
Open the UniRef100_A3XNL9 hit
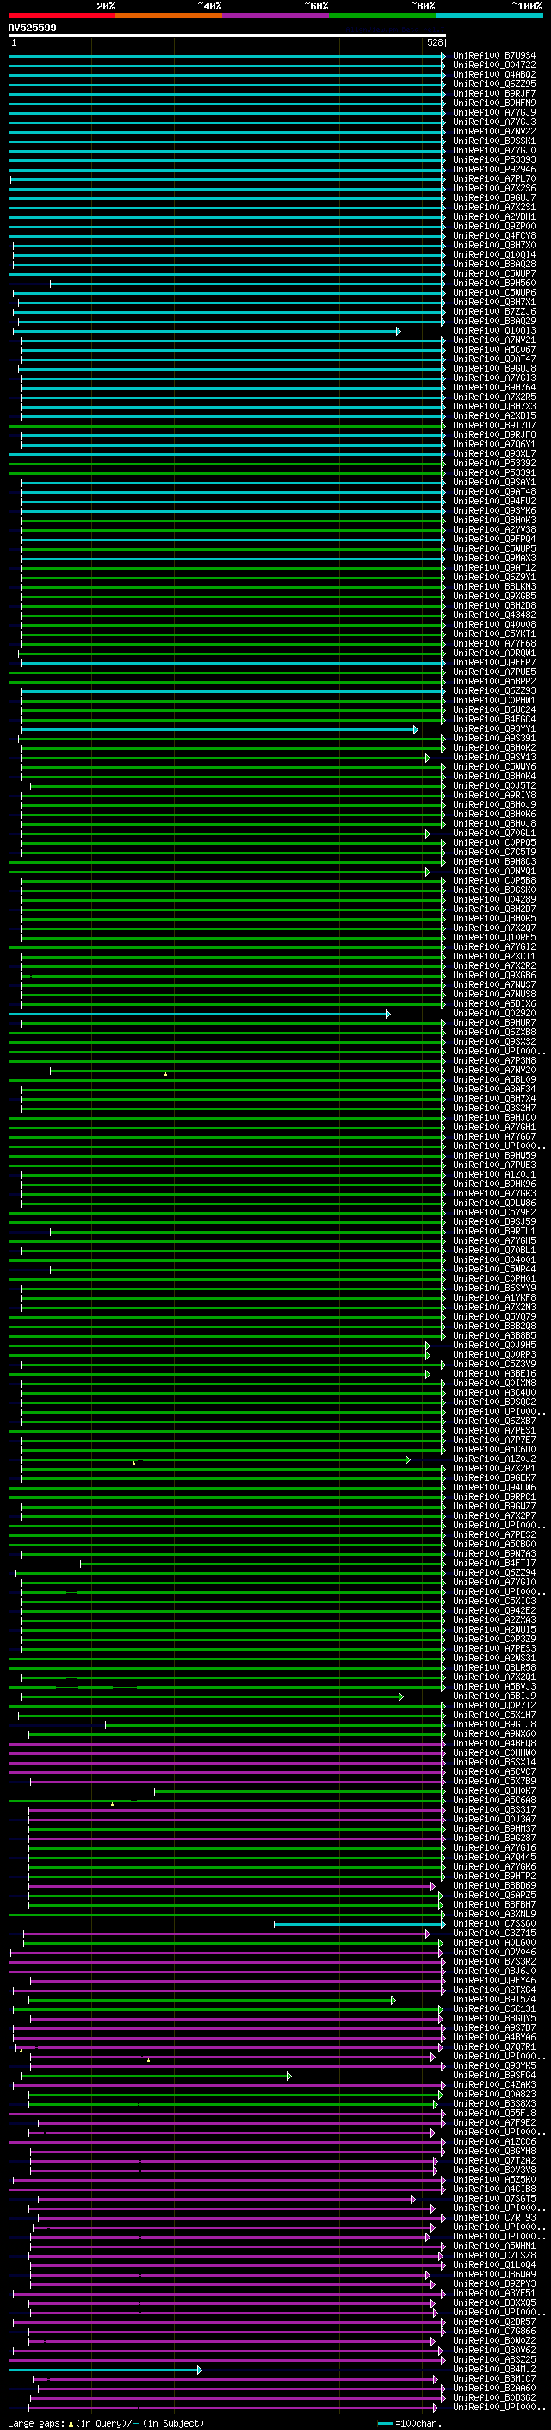[x=494, y=1914]
